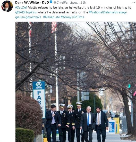This screenshot has width=136, height=142.
Task: Open the #AlwaysOnTime hashtag
Action: pyautogui.click(x=72, y=17)
